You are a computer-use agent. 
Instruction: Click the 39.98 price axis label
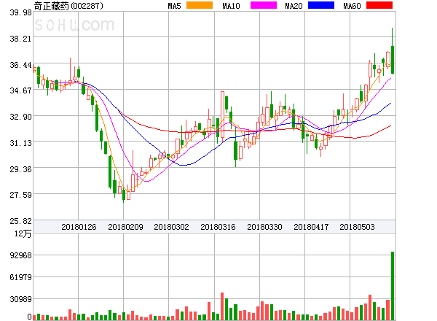(x=20, y=12)
